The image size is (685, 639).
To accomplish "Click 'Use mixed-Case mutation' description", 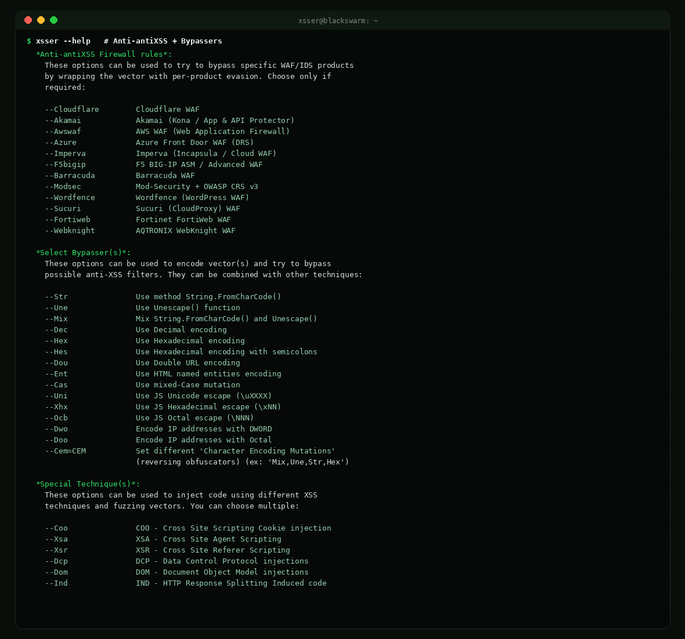I will pyautogui.click(x=188, y=384).
